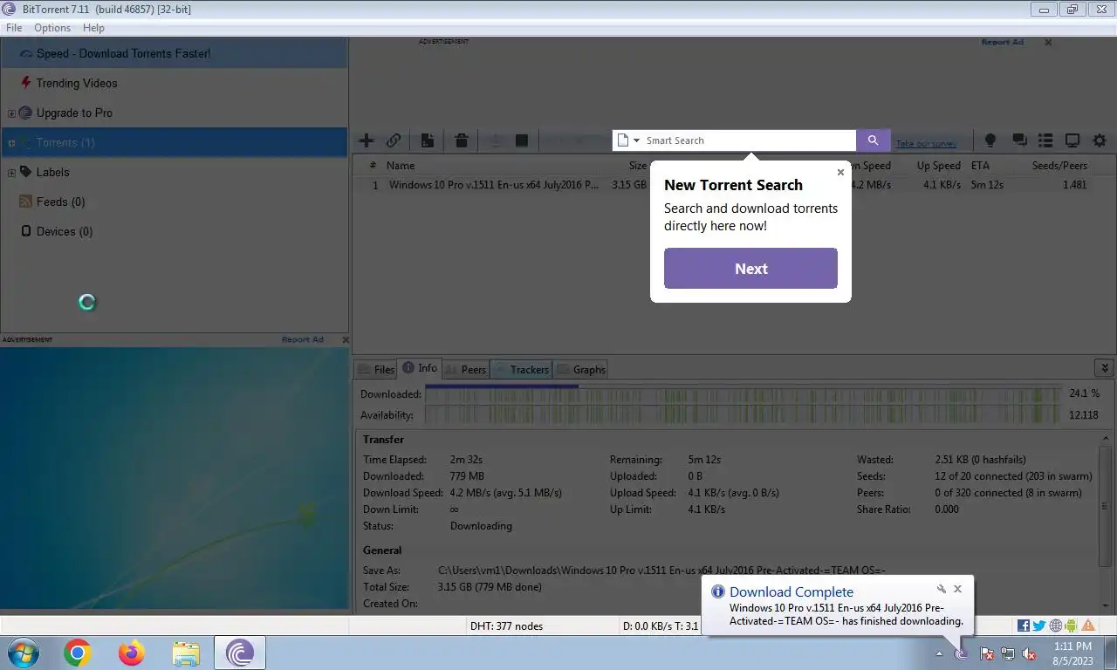Sort by the Seeds/Peers column header
This screenshot has width=1117, height=670.
coord(1059,166)
